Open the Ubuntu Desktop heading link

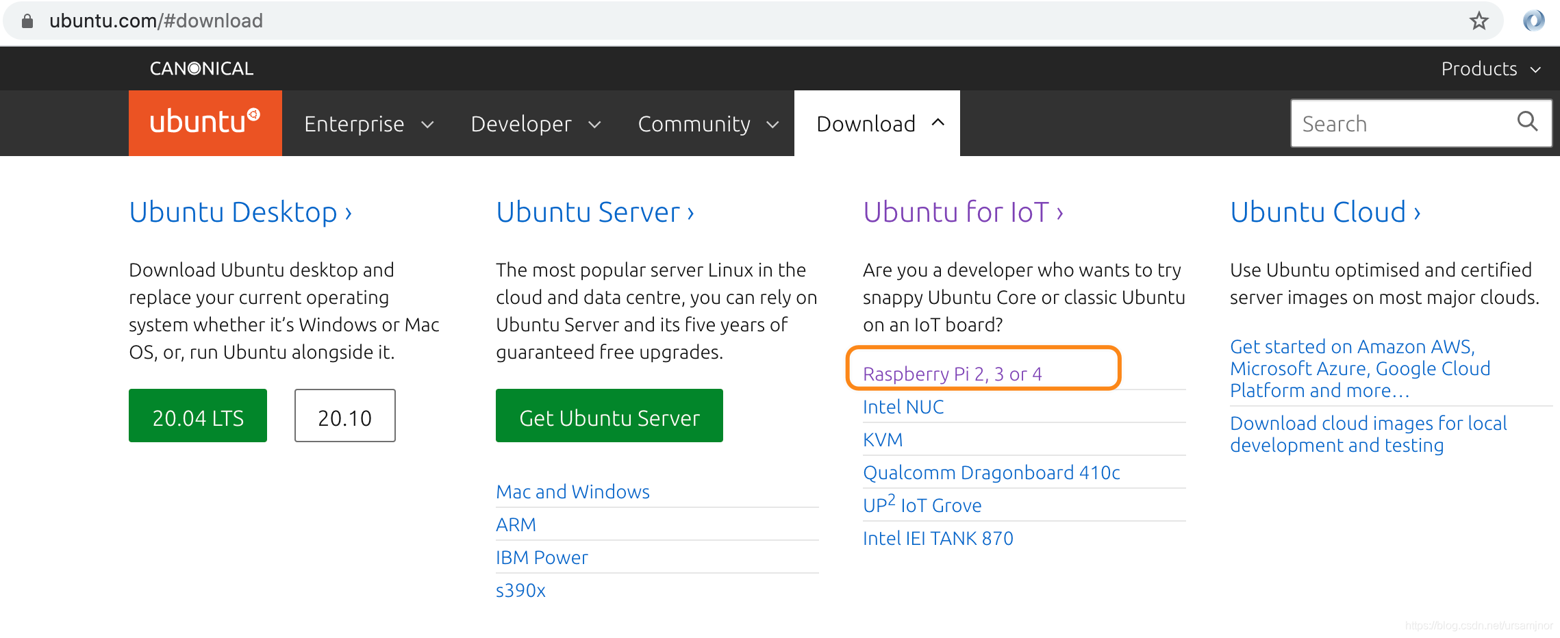240,212
